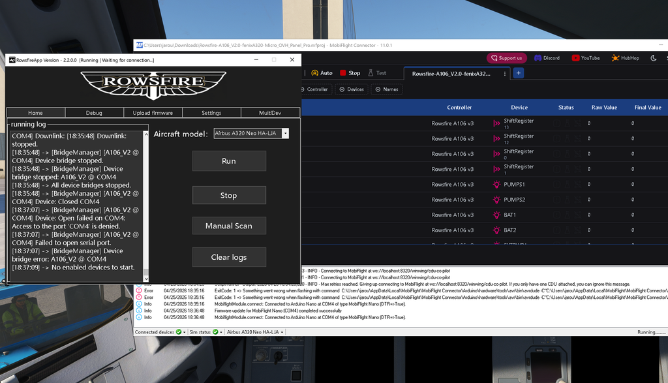Select the MultiDev tab in RowsfireApp
Image resolution: width=668 pixels, height=383 pixels.
click(270, 113)
